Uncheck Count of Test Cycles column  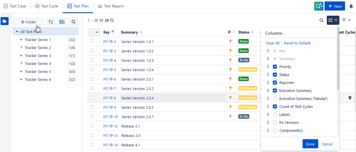coord(275,107)
